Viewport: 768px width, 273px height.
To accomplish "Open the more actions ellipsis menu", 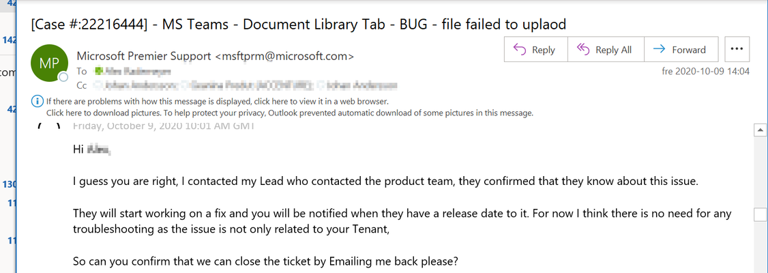I will (x=737, y=49).
